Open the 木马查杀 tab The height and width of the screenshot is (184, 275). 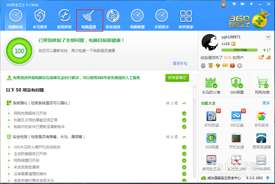click(x=40, y=19)
